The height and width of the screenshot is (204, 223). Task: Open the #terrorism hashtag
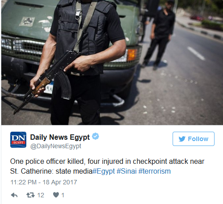154,171
